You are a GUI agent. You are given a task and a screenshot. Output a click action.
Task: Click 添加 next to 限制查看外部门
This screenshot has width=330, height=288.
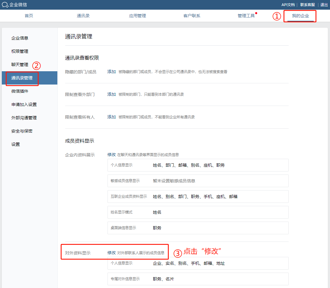[x=111, y=94]
